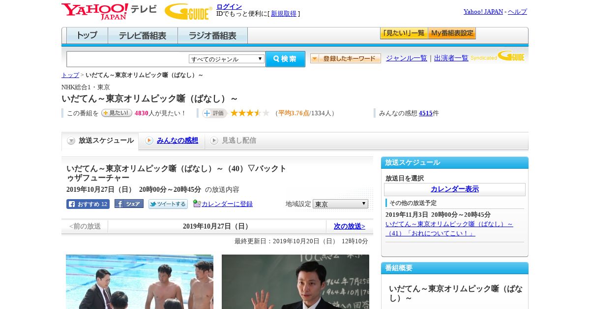Open the ヘルプ link

(517, 12)
